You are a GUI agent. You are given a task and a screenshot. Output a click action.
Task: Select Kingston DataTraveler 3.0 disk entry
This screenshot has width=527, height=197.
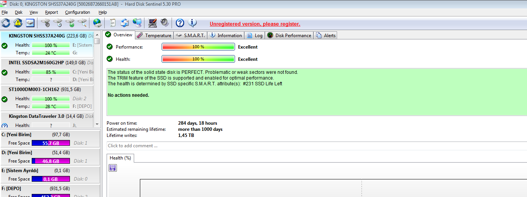47,120
